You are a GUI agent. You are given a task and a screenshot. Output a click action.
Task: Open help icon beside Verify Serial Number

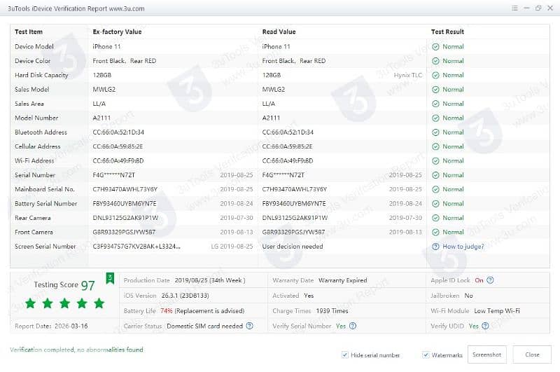353,326
